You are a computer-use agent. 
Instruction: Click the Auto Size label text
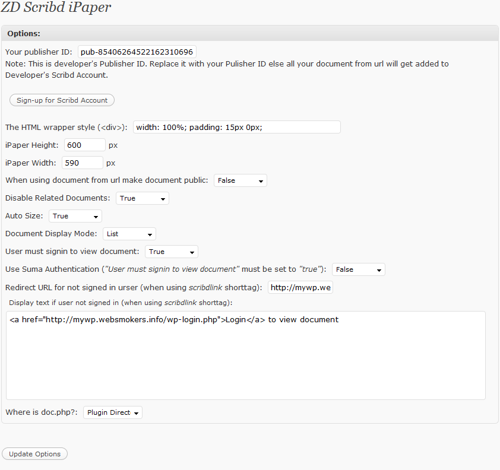point(24,216)
